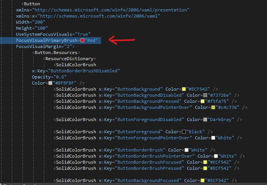
Task: Click the red swatch beside FocusVisualPrimaryBrush
Action: 82,40
